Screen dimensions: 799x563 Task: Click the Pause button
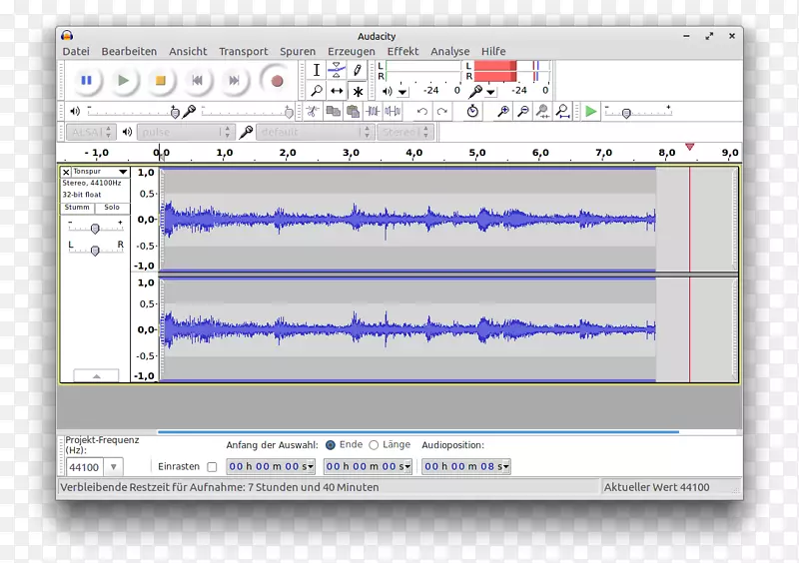pyautogui.click(x=87, y=81)
